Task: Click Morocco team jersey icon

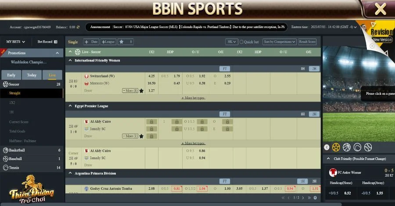Action: coord(86,83)
